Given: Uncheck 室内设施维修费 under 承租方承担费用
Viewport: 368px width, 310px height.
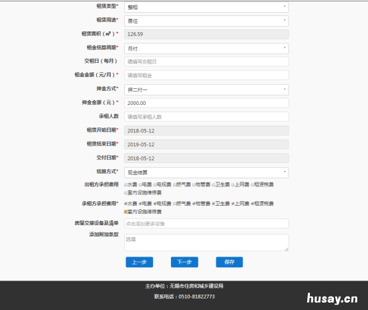Looking at the screenshot, I should coord(126,212).
